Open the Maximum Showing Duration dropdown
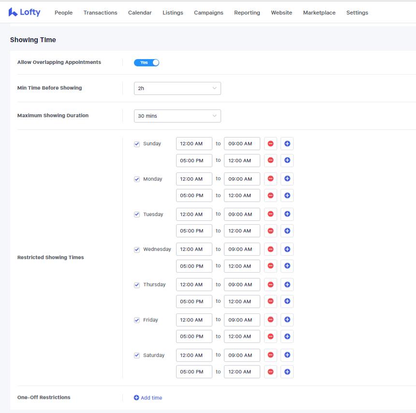Image resolution: width=416 pixels, height=413 pixels. coord(178,116)
